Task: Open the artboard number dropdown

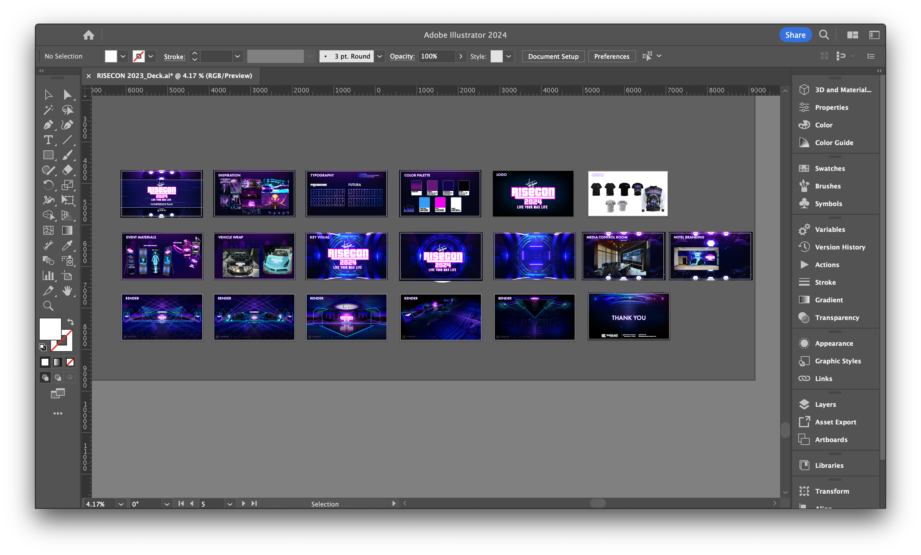Action: pos(230,504)
